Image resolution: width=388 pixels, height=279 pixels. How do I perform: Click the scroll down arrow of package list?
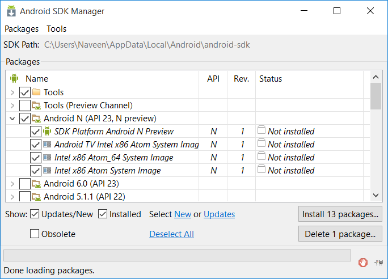(376, 195)
